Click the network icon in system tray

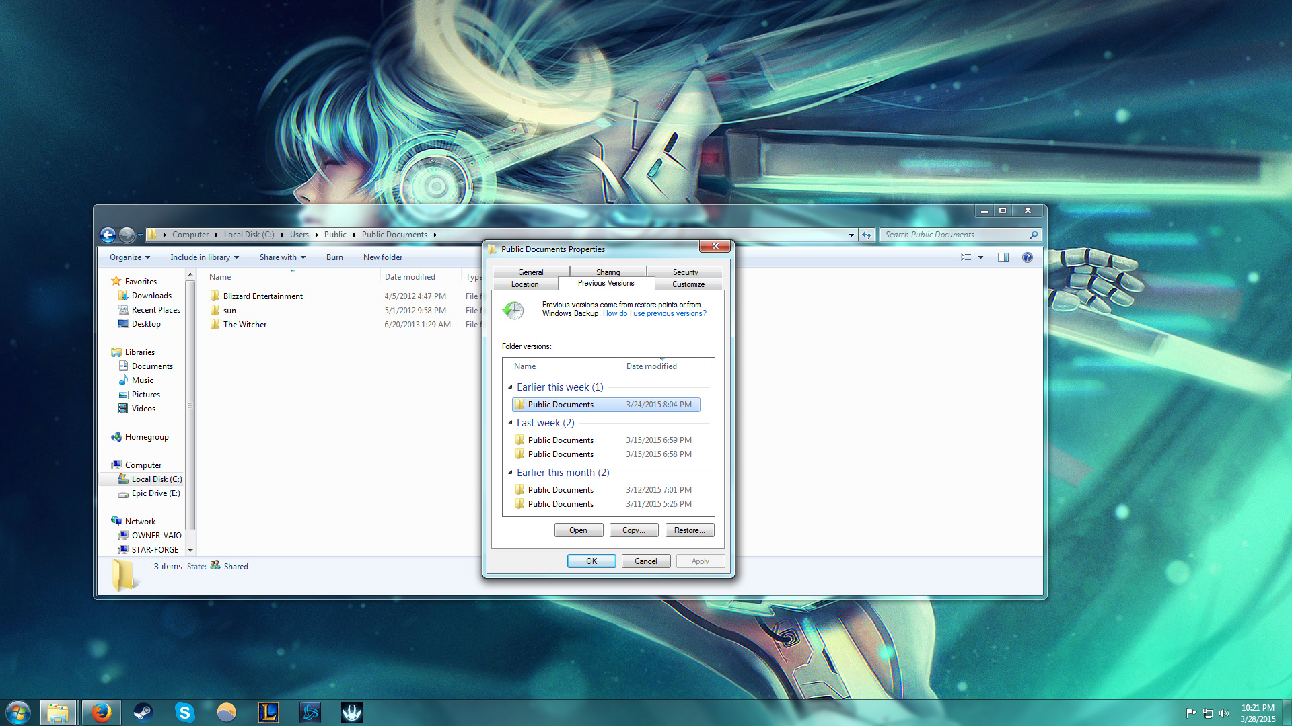[x=1208, y=713]
